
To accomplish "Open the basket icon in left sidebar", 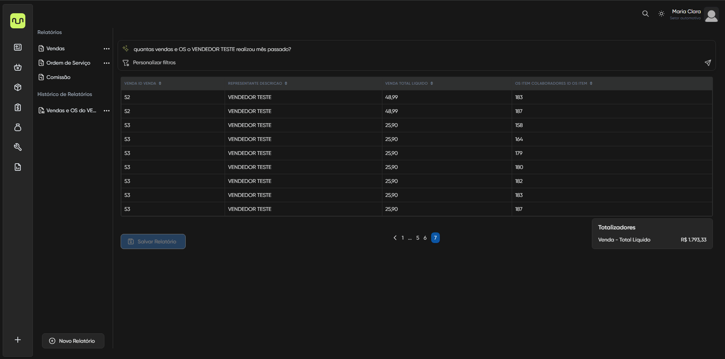I will coord(18,67).
